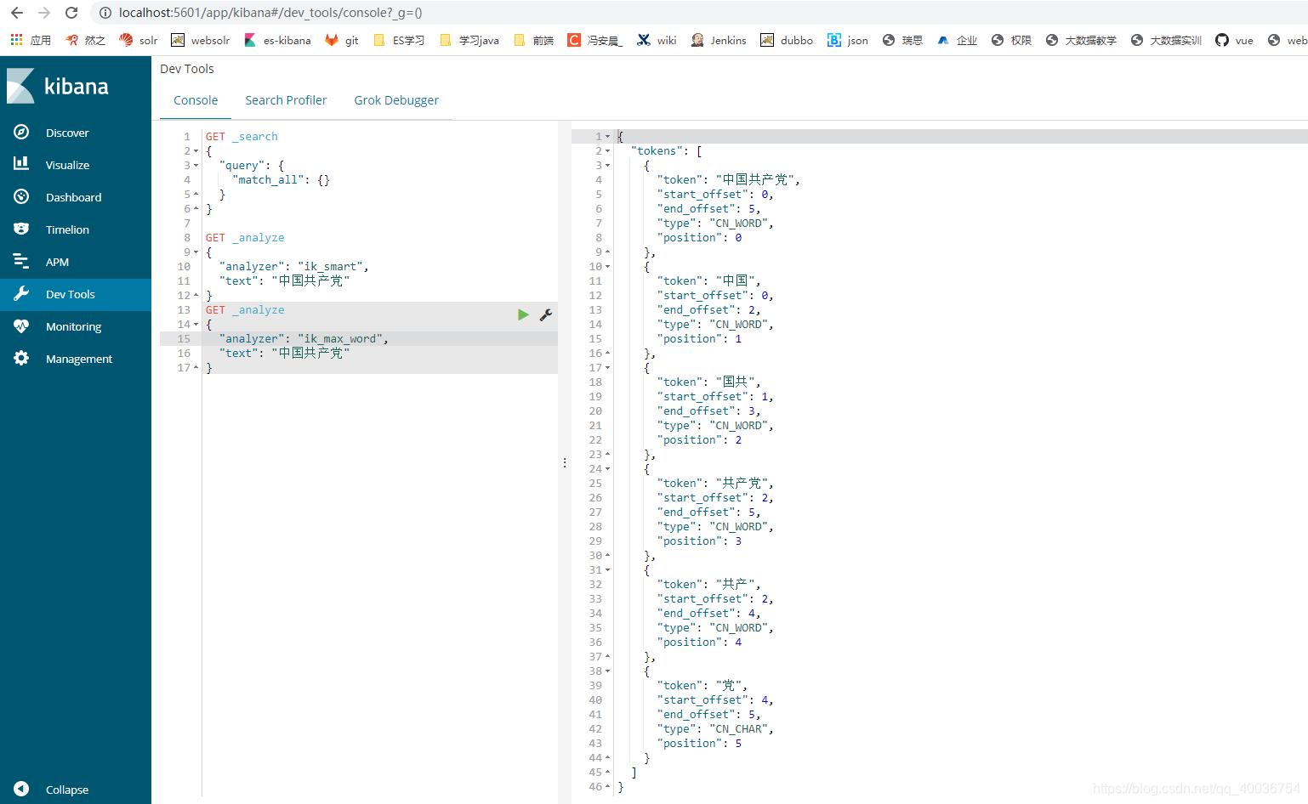Run the ik_max_word analyze request with green play
This screenshot has height=804, width=1308.
(523, 314)
